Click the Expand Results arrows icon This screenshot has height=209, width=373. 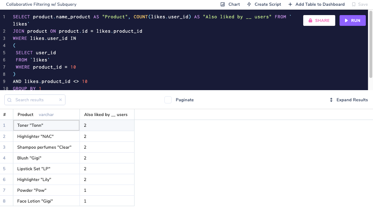[331, 100]
